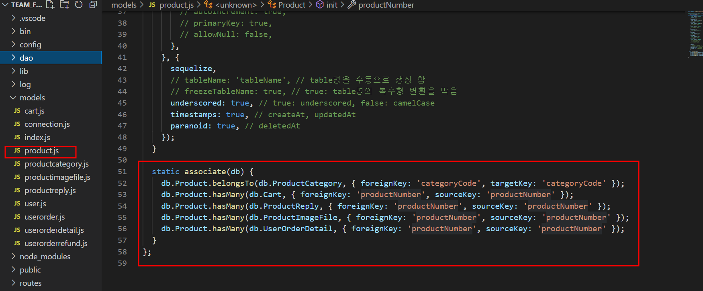Click 'UserOrderDetail' on line 56

point(298,229)
